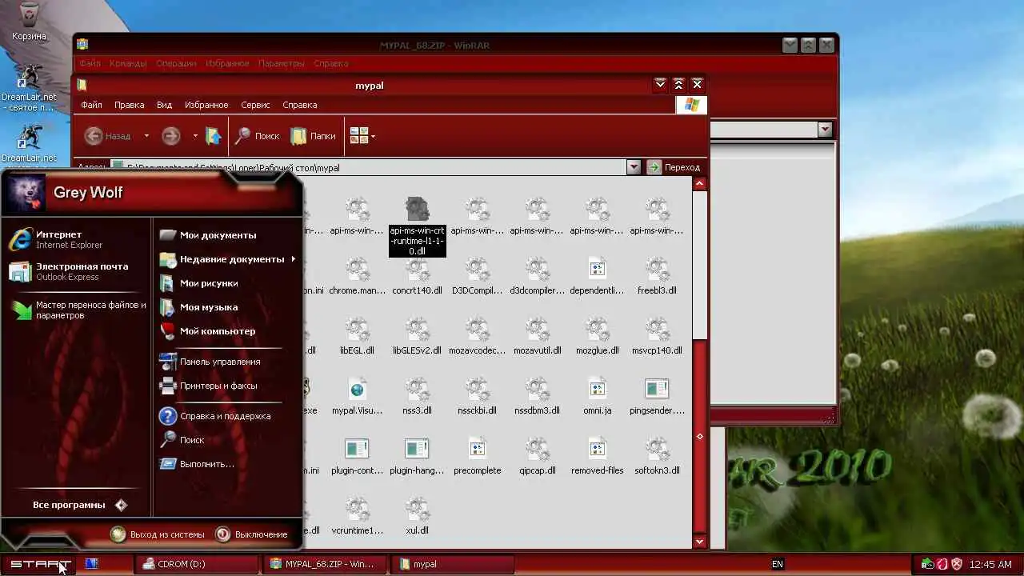Expand Все программы list
Screen dimensions: 1024x576
pos(79,505)
